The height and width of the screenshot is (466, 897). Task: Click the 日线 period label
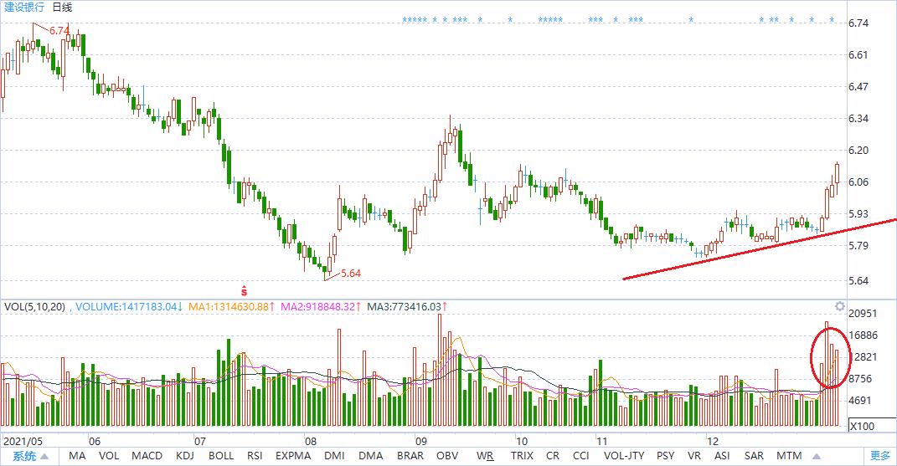coord(62,8)
